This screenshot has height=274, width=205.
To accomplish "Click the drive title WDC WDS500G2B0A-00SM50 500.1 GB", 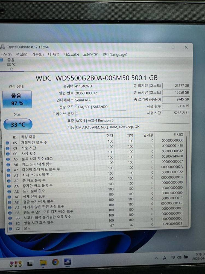I will pos(97,78).
